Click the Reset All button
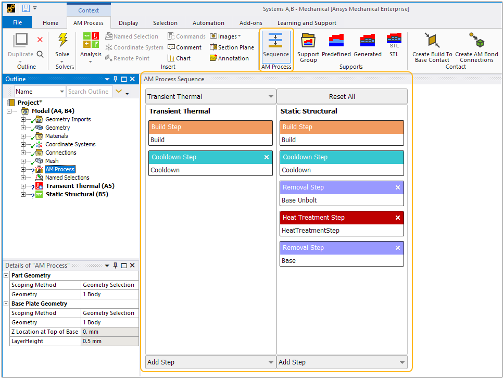This screenshot has width=504, height=379. coord(342,96)
